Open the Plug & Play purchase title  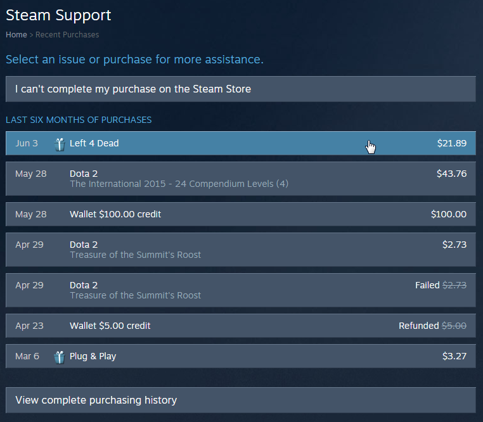point(93,357)
